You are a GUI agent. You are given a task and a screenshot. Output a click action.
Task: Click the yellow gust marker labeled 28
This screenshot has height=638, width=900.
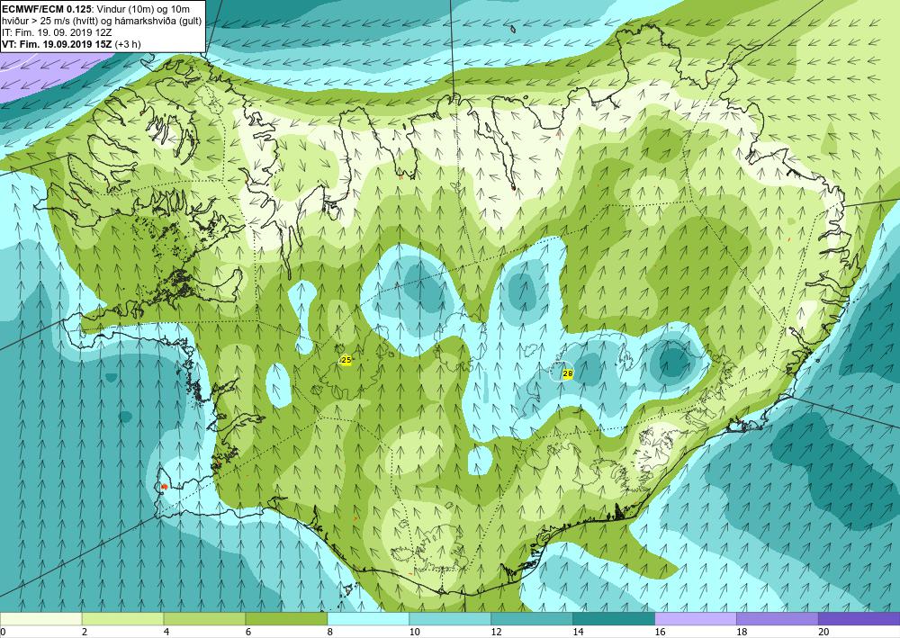[x=568, y=373]
